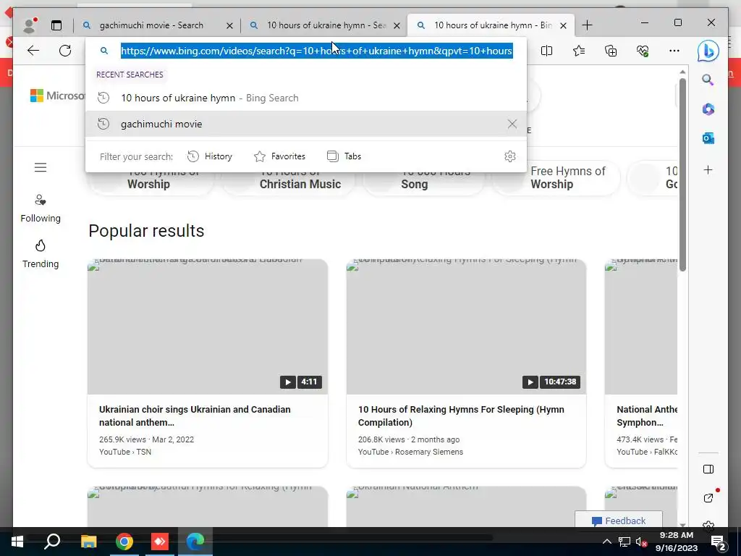Screen dimensions: 741x556
Task: Open split screen icon in toolbar
Action: 547,51
